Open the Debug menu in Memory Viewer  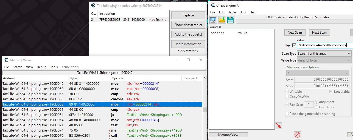pos(41,67)
